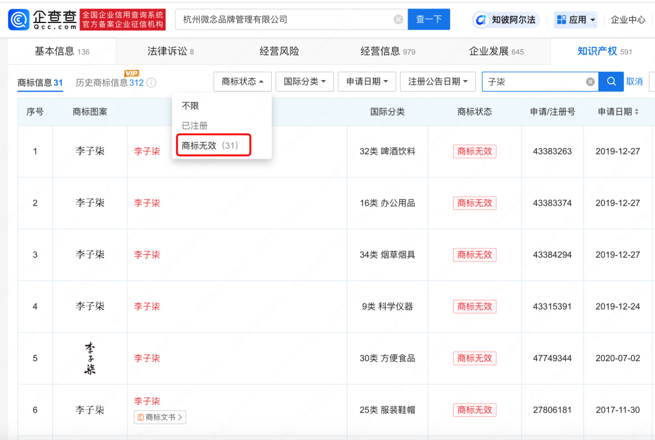Open 李子柒 link in row 5
This screenshot has width=655, height=440.
tap(147, 359)
